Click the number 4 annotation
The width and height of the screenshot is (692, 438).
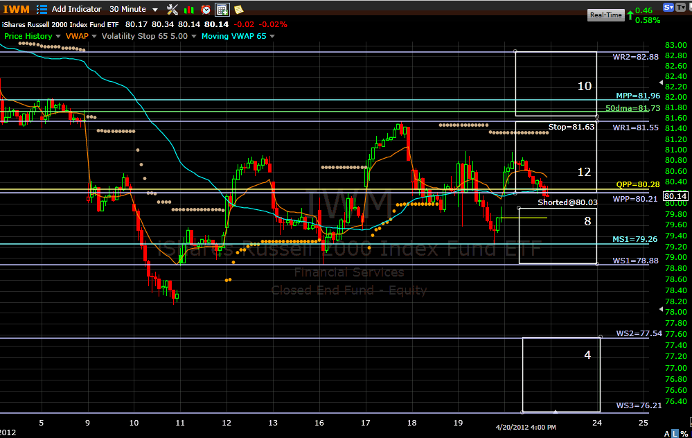(x=587, y=355)
